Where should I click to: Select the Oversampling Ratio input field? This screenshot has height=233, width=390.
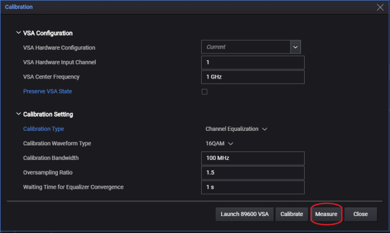click(253, 173)
